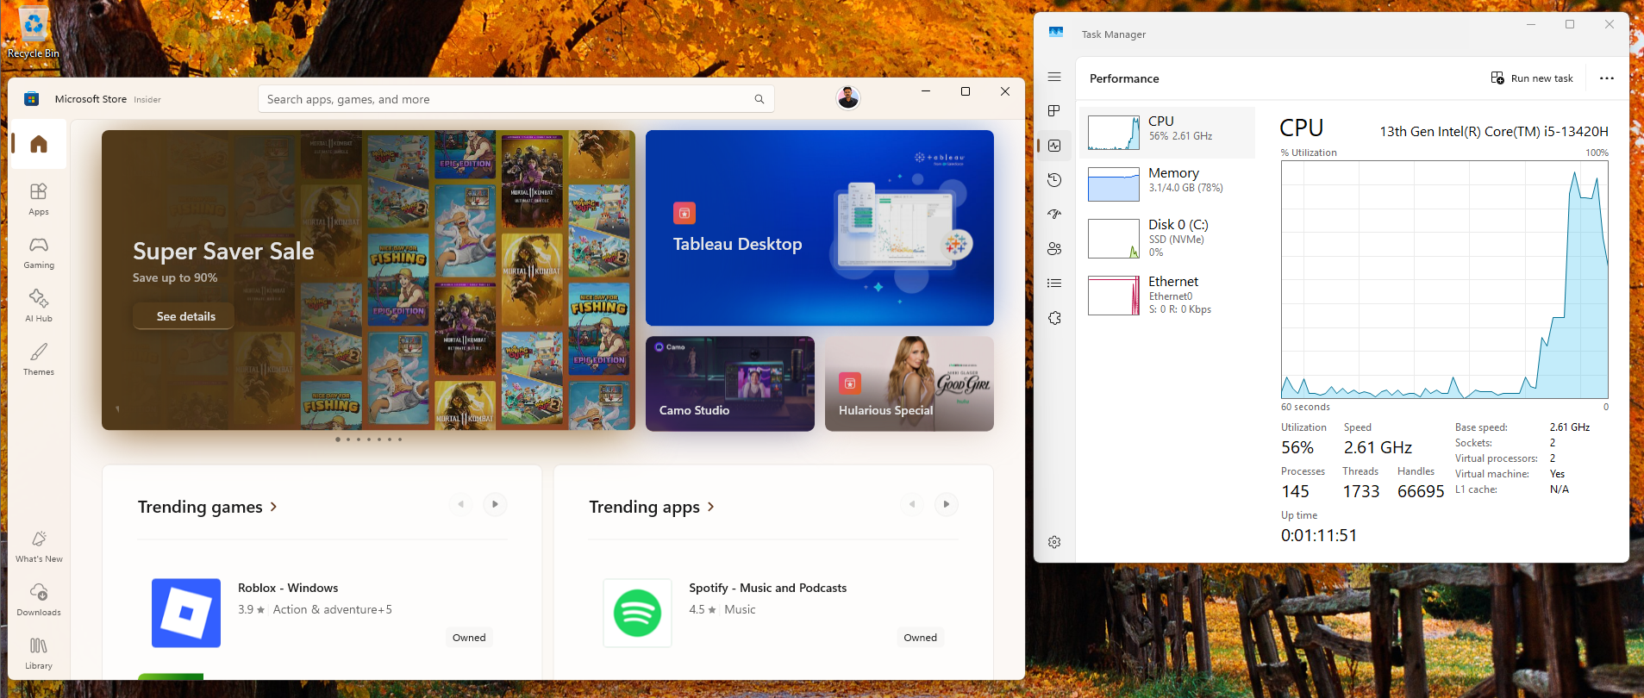Image resolution: width=1644 pixels, height=698 pixels.
Task: Open the user profile avatar in Store
Action: [848, 98]
